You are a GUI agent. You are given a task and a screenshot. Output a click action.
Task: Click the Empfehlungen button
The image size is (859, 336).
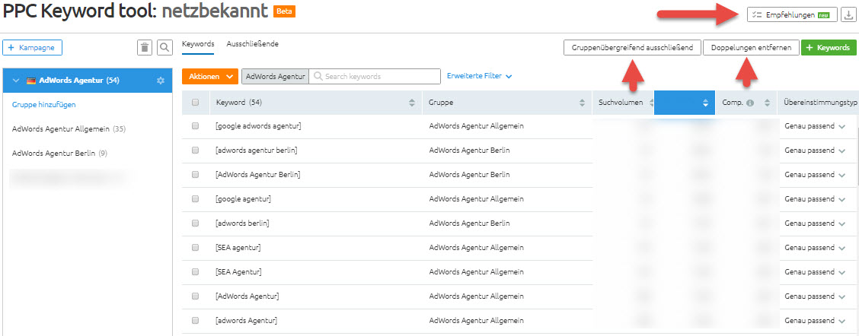coord(792,15)
